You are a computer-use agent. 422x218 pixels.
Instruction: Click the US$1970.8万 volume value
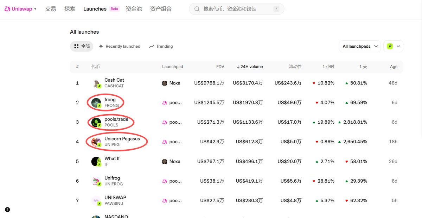pyautogui.click(x=248, y=103)
